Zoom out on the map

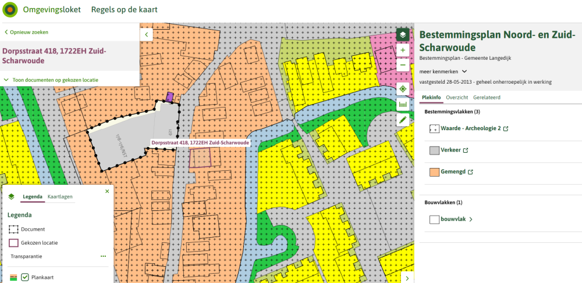click(x=402, y=65)
